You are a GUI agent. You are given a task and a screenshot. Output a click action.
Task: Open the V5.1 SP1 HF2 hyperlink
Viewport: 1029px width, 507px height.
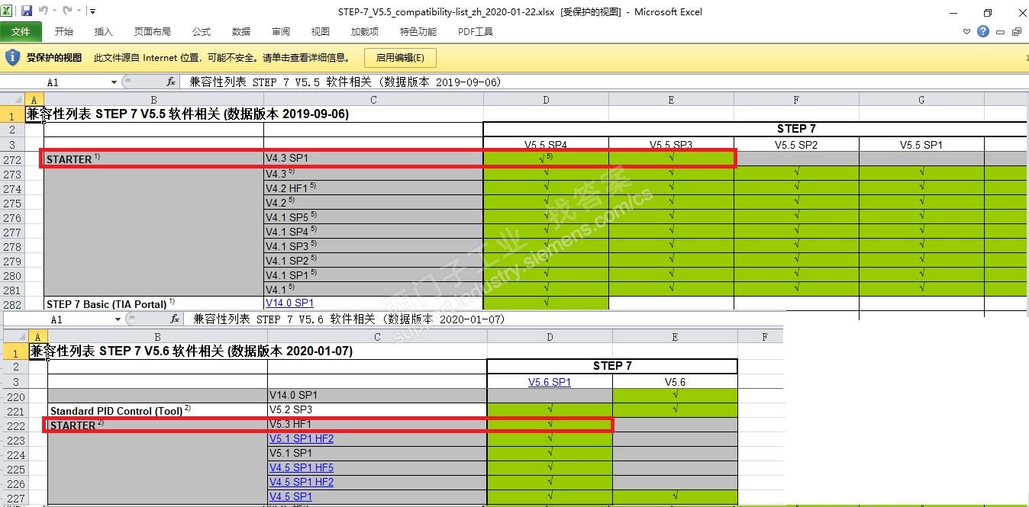click(x=302, y=438)
